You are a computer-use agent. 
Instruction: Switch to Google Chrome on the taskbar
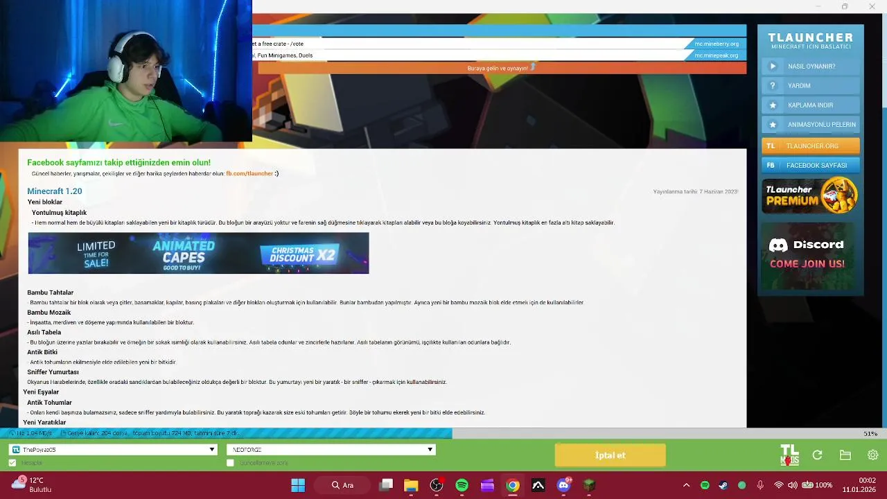(513, 485)
